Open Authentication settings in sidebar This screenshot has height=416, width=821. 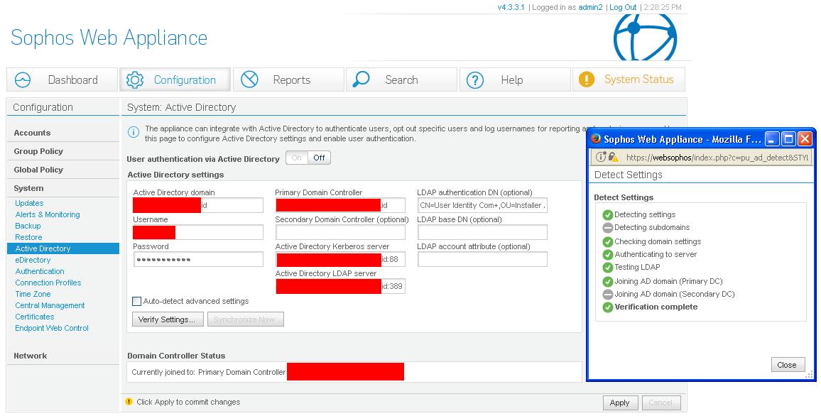point(40,271)
